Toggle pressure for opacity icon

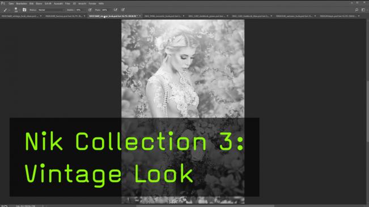point(90,10)
